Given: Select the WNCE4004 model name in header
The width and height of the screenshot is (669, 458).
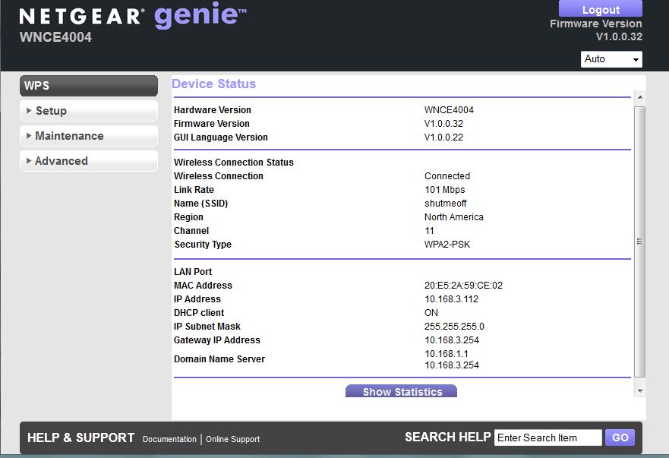Looking at the screenshot, I should [55, 37].
